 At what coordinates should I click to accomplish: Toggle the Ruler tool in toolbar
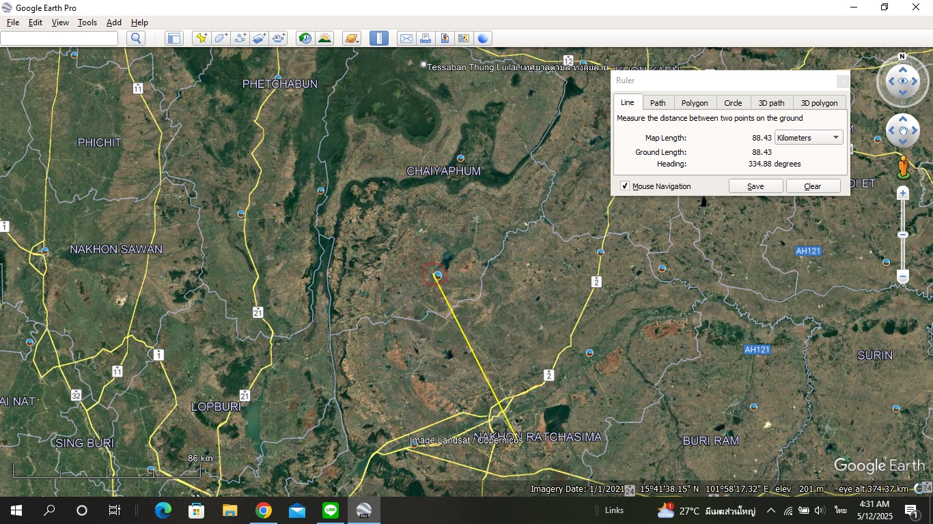click(x=379, y=38)
